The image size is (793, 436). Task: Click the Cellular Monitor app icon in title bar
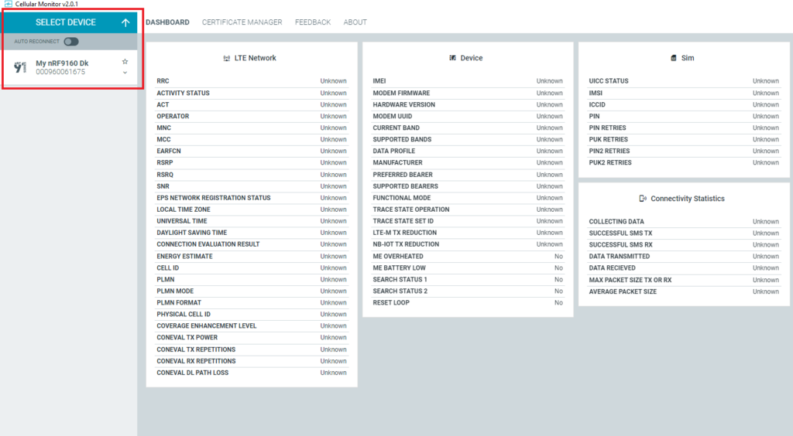8,4
